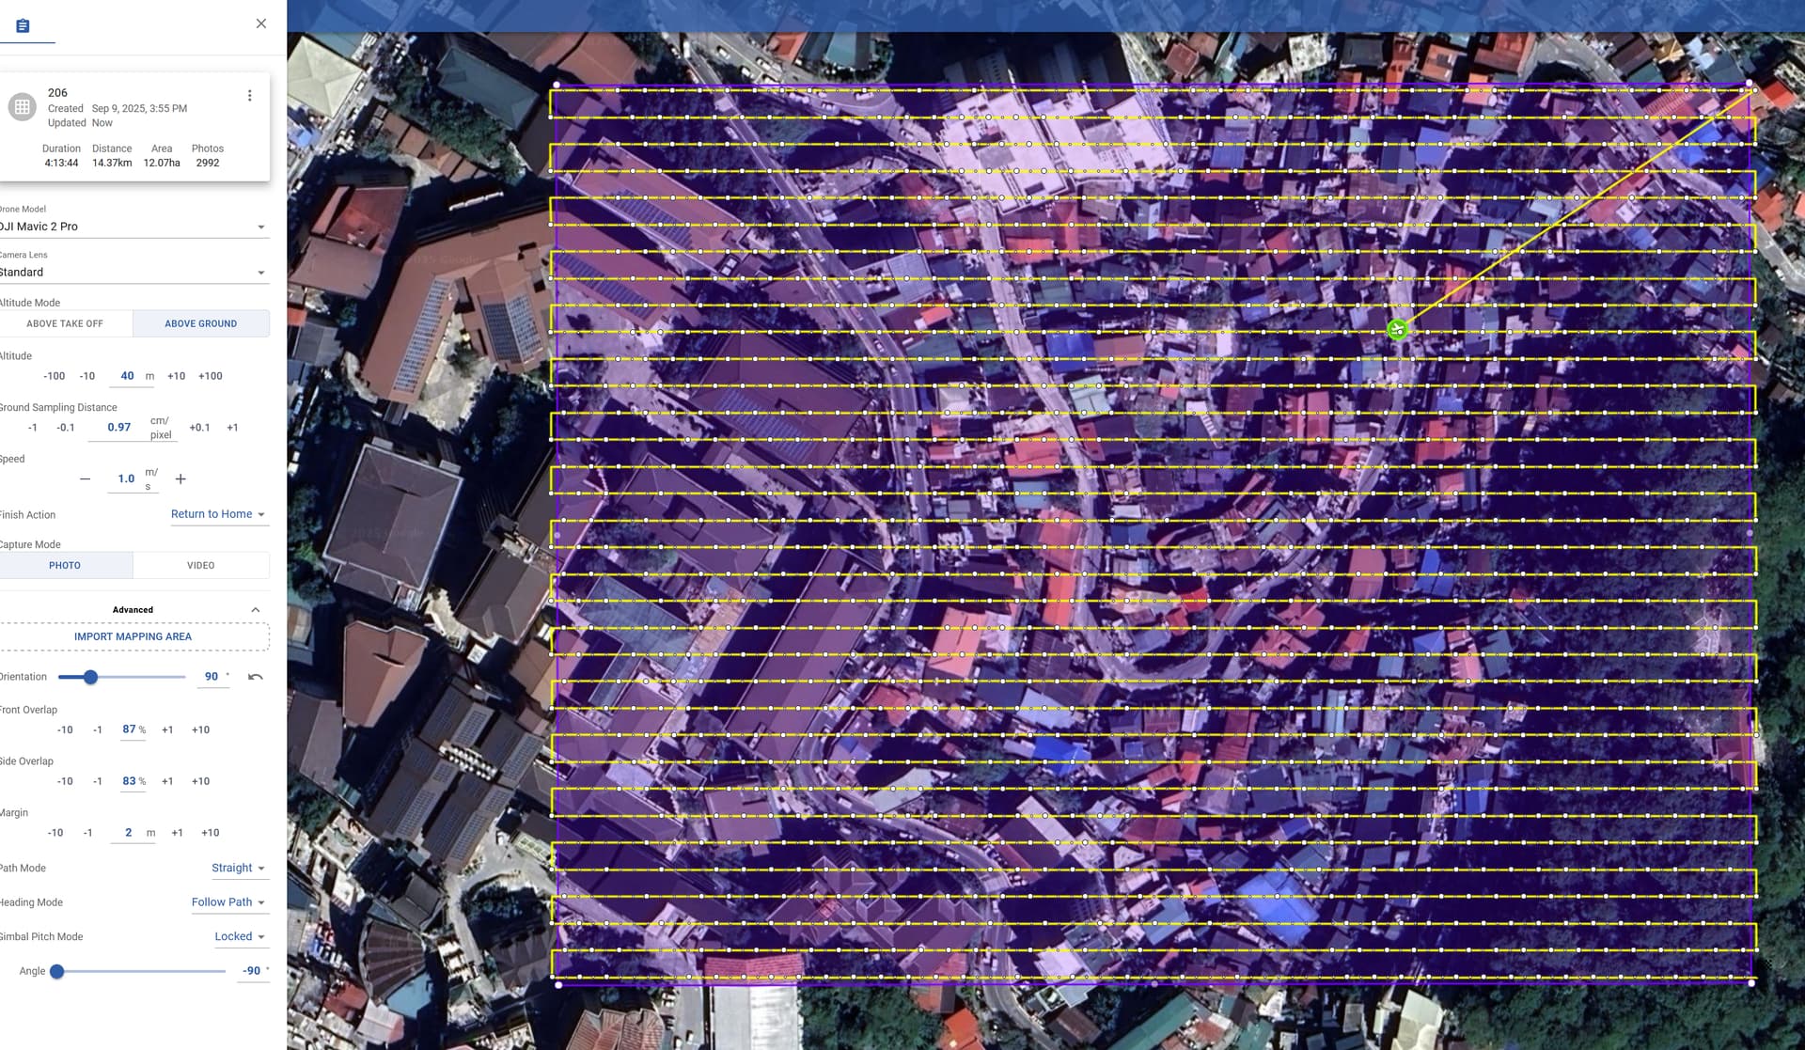Switch capture mode to Video
Viewport: 1805px width, 1050px height.
(x=200, y=566)
